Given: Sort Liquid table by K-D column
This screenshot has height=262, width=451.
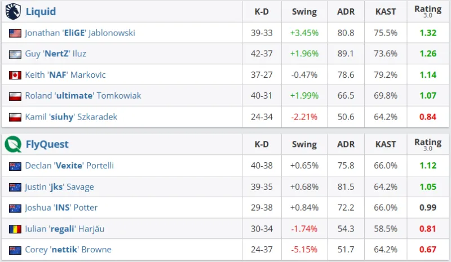Looking at the screenshot, I should (262, 12).
